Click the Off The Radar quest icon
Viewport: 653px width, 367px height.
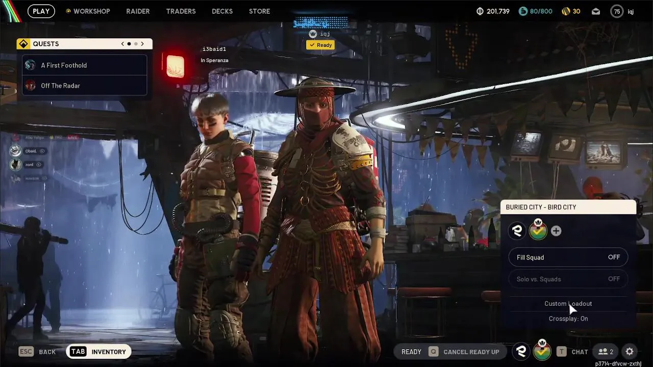31,86
